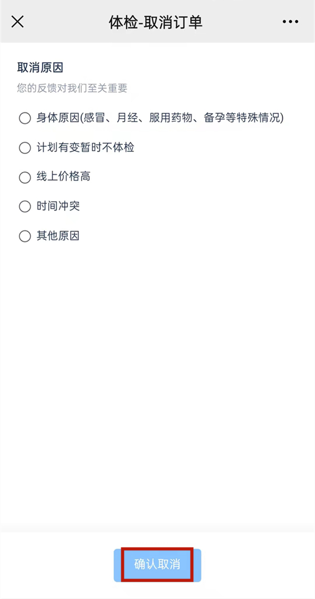Tap the 其他原因 option text
Image resolution: width=315 pixels, height=599 pixels.
tap(58, 236)
